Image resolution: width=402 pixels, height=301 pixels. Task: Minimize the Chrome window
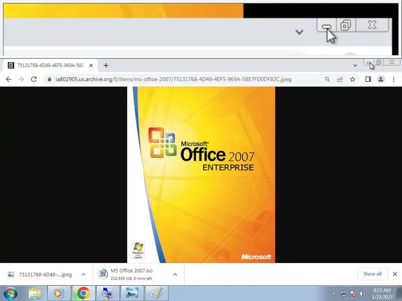pyautogui.click(x=369, y=62)
